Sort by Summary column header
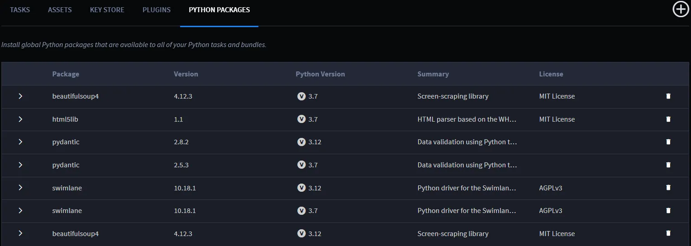 click(x=433, y=74)
